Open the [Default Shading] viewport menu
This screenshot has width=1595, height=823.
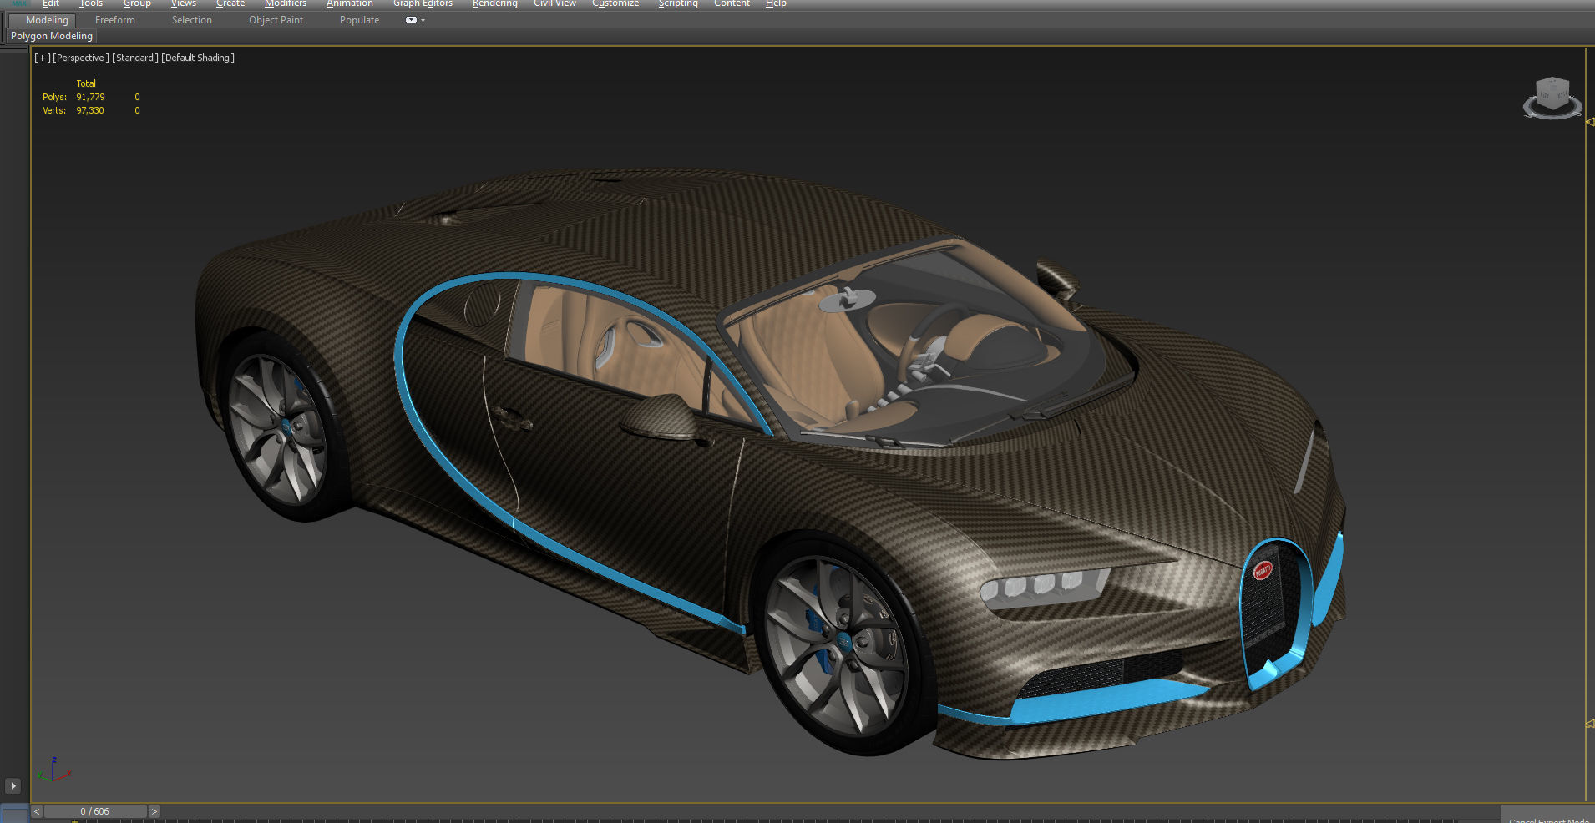(x=198, y=58)
